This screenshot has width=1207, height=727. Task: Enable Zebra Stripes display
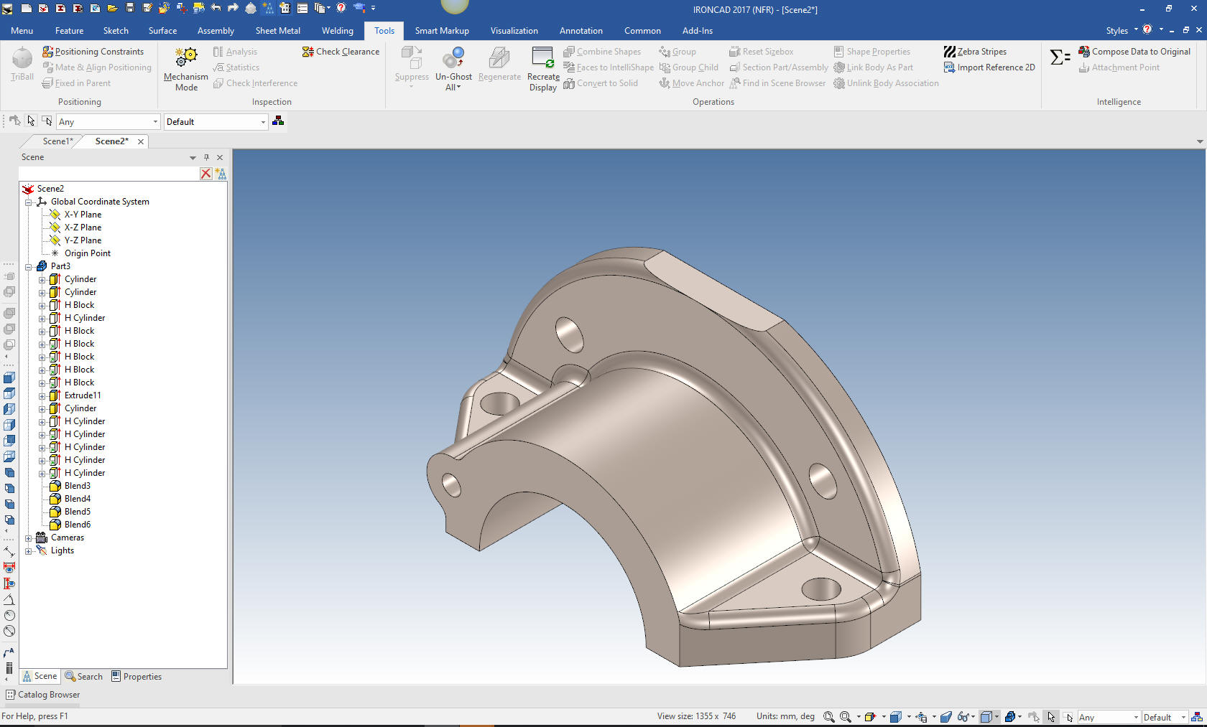tap(974, 52)
